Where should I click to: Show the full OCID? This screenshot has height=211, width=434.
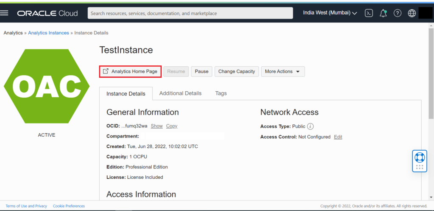click(x=156, y=126)
